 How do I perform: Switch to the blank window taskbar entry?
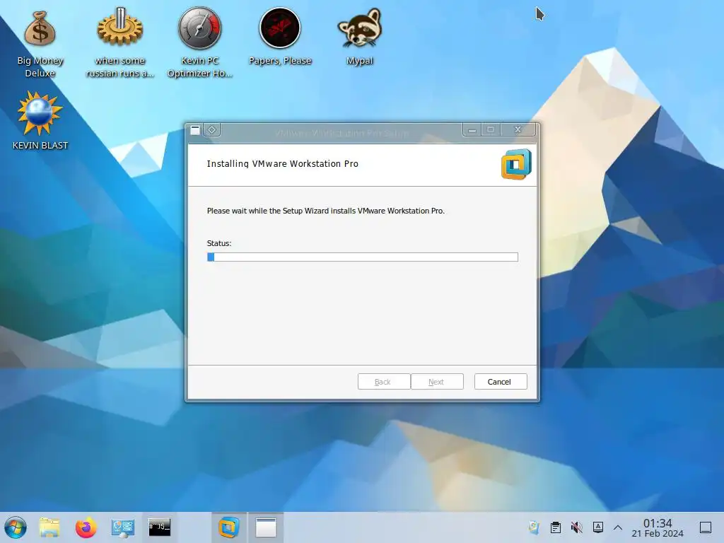click(x=266, y=527)
